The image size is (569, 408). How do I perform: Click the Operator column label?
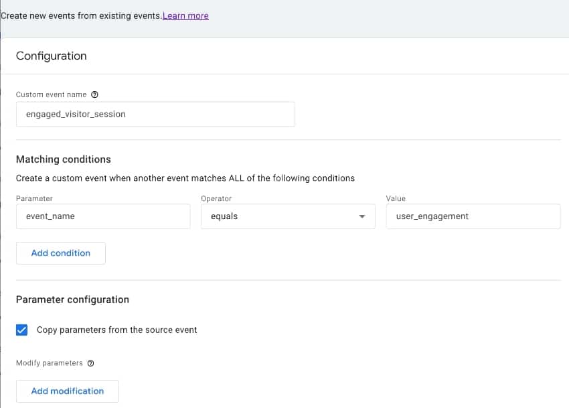(216, 198)
